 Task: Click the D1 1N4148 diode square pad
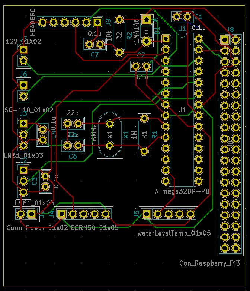(x=147, y=19)
